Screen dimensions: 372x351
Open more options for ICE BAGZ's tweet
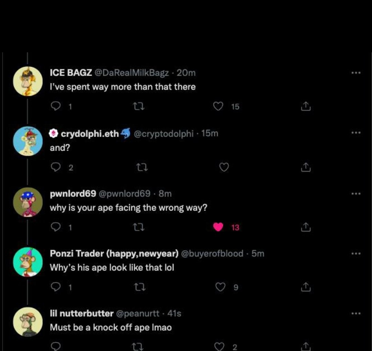click(356, 73)
